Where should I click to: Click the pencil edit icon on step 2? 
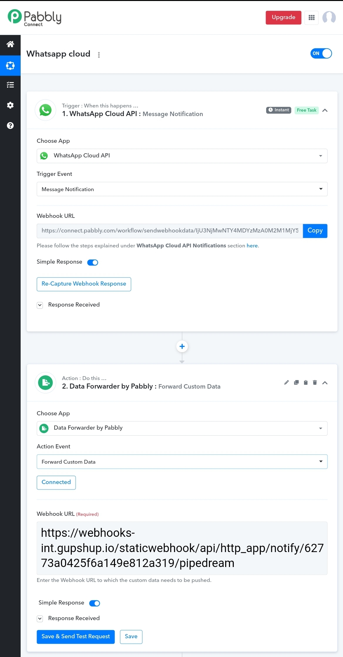pos(286,383)
